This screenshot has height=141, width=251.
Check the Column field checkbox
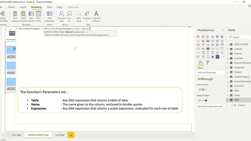tap(233, 105)
